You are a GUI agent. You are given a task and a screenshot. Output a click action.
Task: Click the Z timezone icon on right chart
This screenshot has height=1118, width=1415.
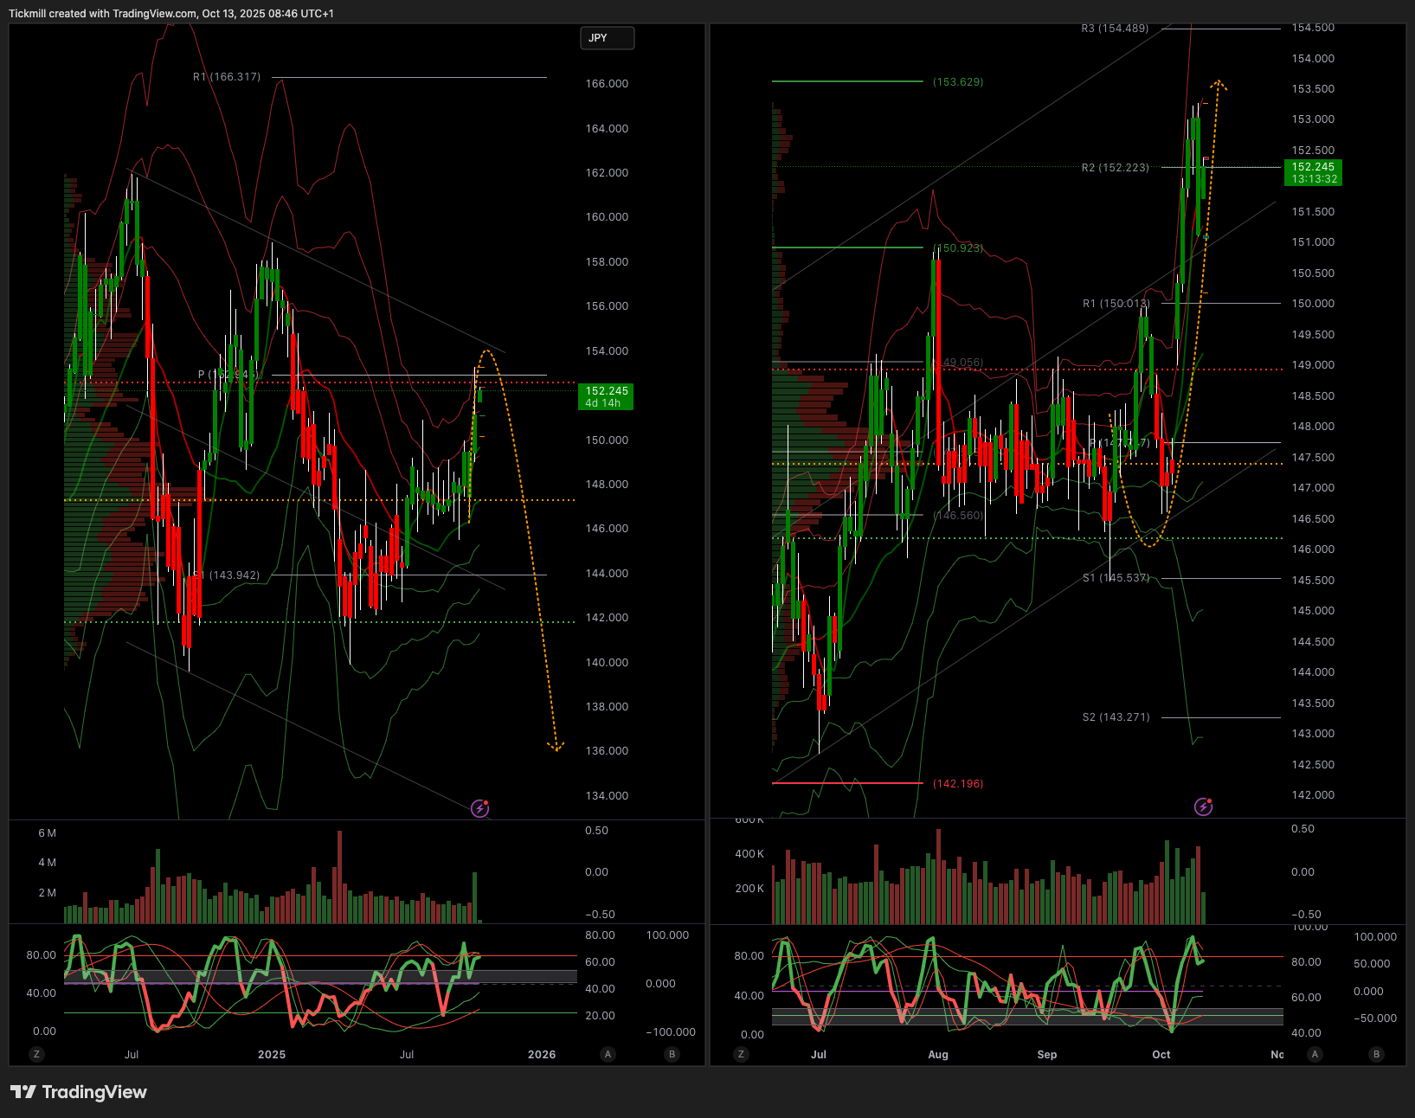click(740, 1054)
